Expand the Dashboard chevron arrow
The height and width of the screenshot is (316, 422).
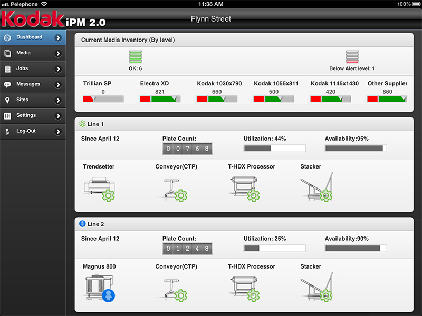click(58, 38)
